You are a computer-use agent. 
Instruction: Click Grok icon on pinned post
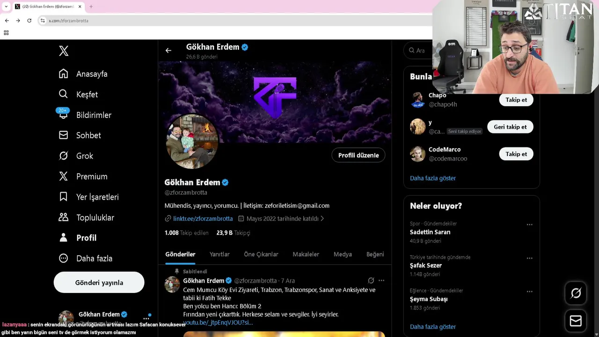(x=371, y=280)
